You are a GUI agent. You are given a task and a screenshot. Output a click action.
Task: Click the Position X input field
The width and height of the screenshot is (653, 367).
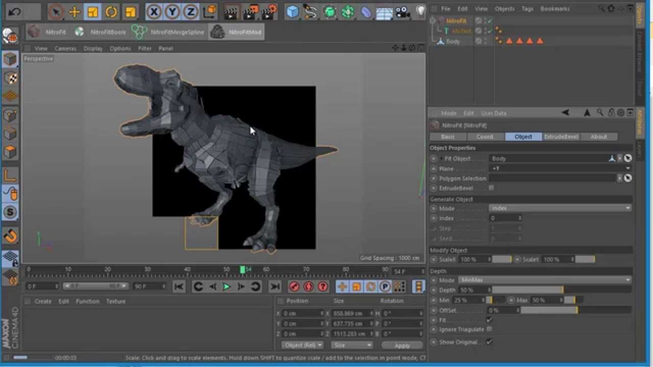[x=304, y=313]
